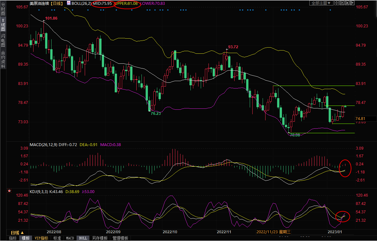Click the play-forward chart icon
Image resolution: width=377 pixels, height=241 pixels.
coord(347,3)
